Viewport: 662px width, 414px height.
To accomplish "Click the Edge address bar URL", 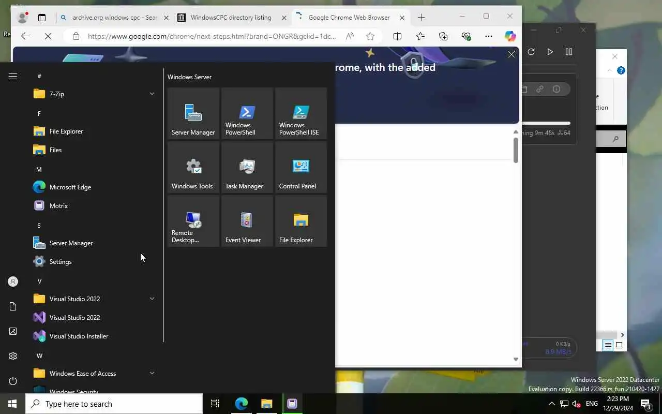I will 212,36.
